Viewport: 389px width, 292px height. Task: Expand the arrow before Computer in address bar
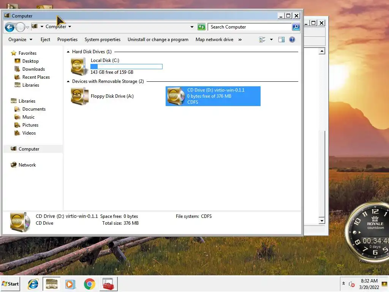point(42,27)
